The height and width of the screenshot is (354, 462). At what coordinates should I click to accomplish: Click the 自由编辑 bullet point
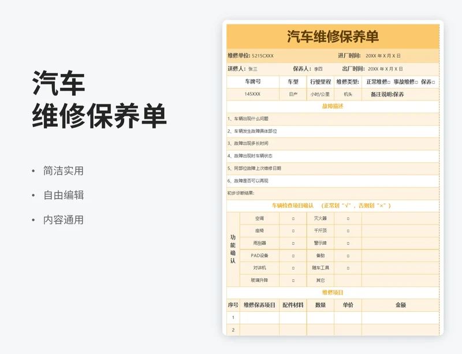[x=64, y=195]
